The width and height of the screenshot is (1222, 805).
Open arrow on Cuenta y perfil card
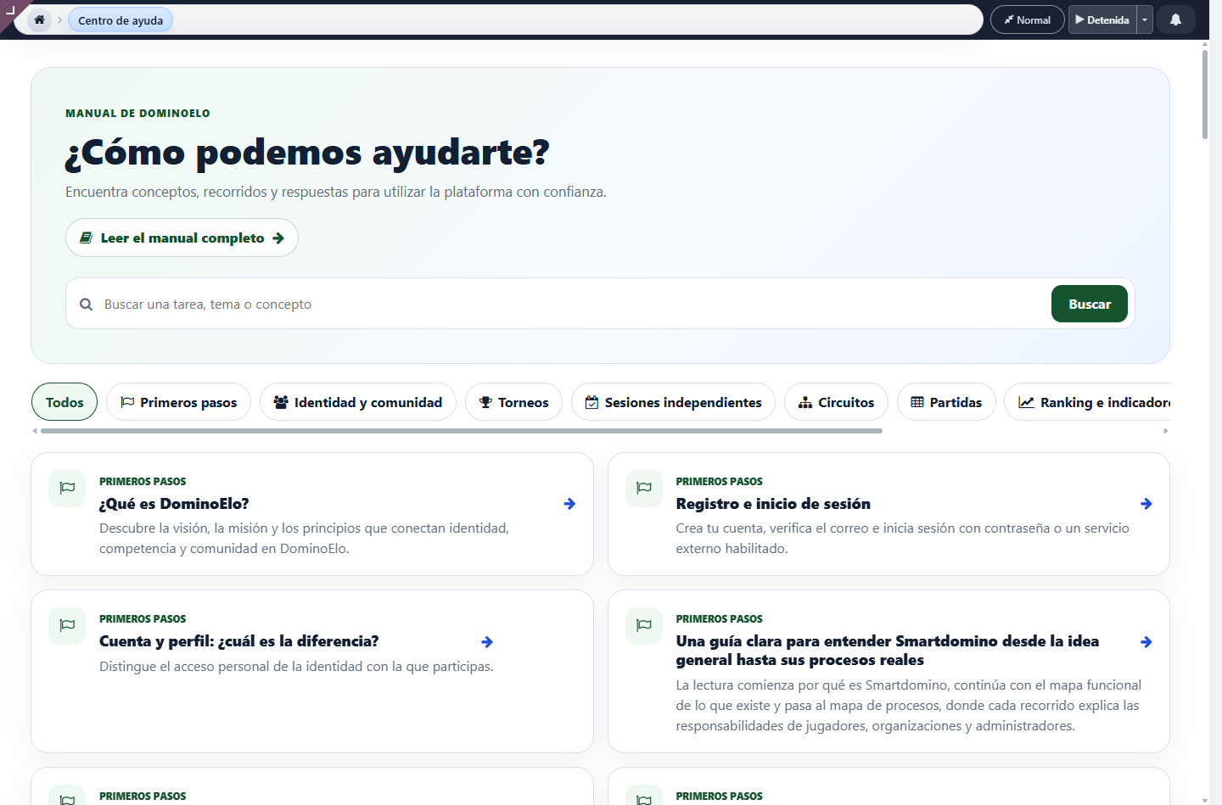(487, 642)
